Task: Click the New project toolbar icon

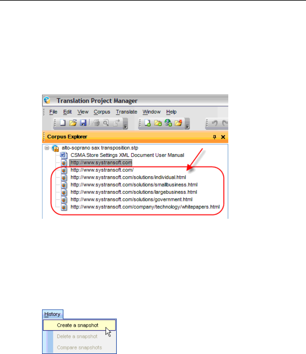Action: tap(62, 123)
